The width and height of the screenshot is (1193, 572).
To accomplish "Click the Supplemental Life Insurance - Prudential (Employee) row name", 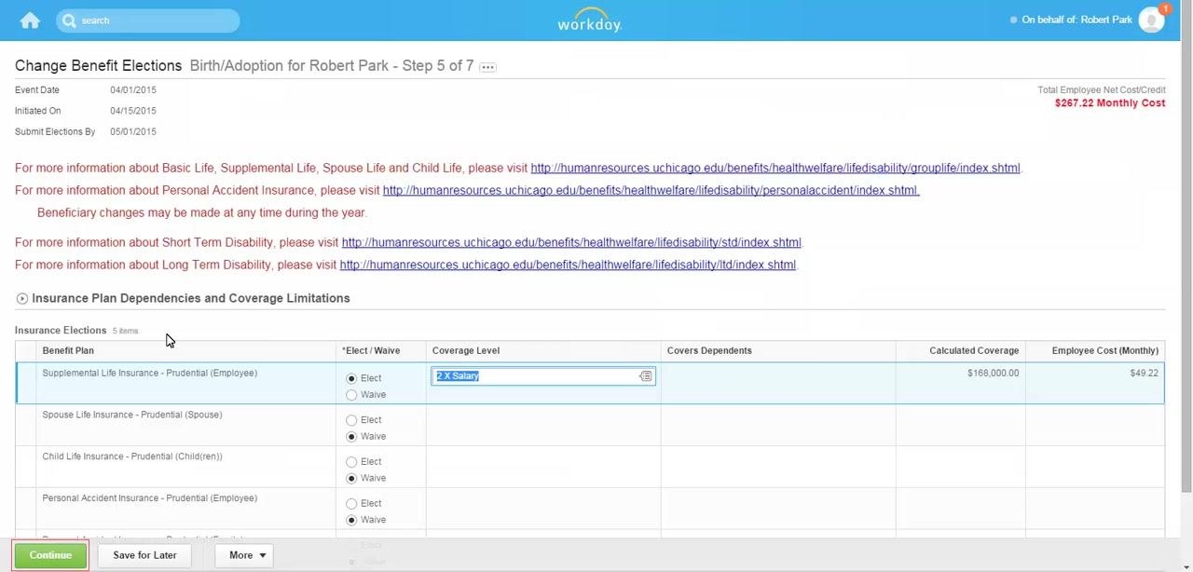I will 149,374.
